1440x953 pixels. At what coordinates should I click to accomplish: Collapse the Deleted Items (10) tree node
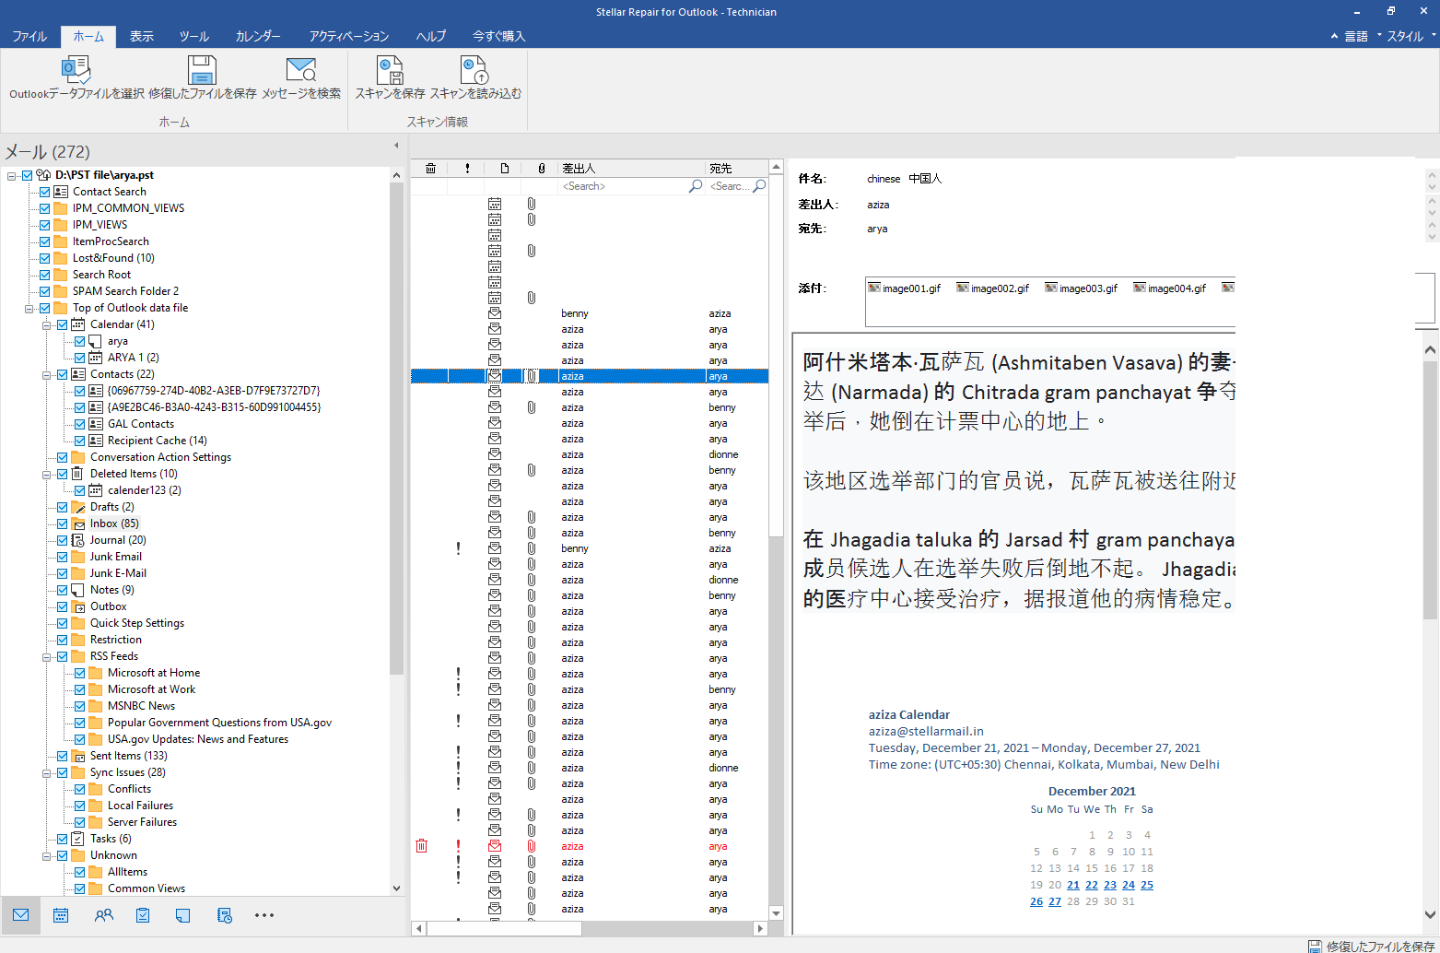(47, 474)
